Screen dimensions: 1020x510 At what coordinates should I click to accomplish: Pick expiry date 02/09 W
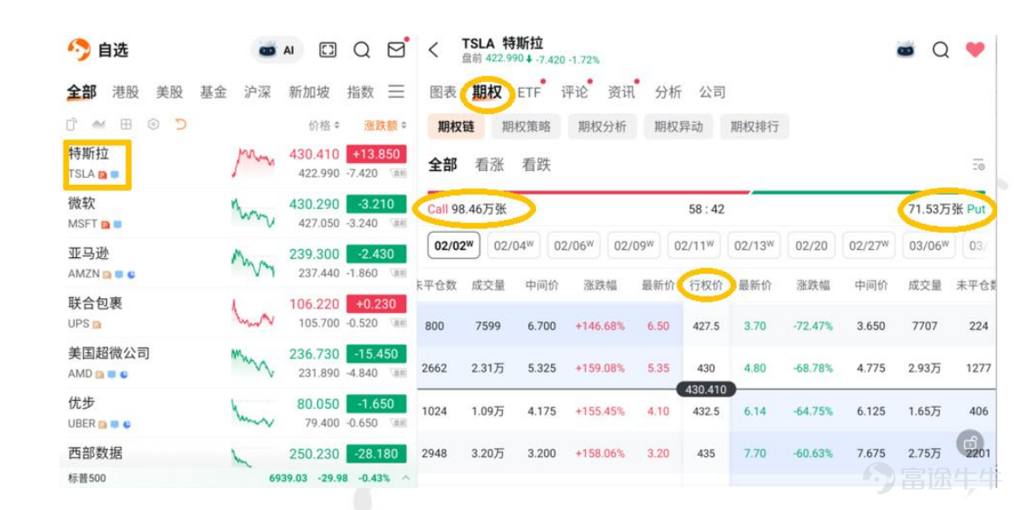point(635,246)
